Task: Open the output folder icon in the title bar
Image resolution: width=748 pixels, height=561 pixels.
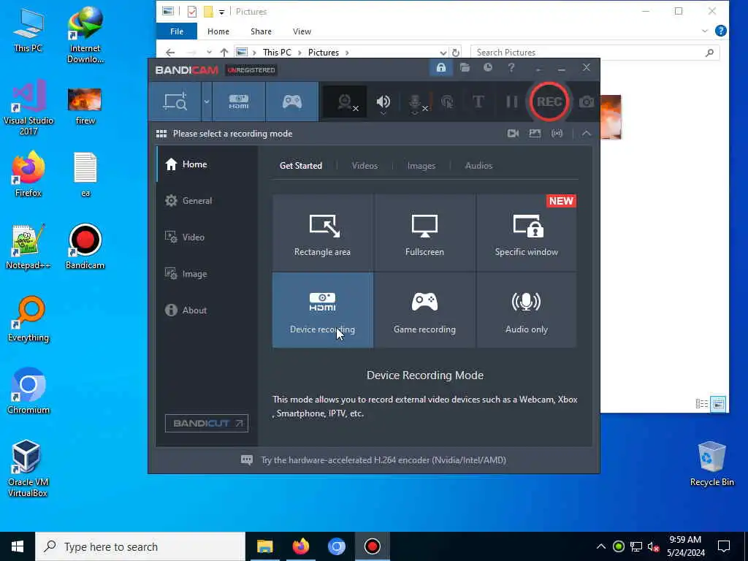Action: click(x=465, y=68)
